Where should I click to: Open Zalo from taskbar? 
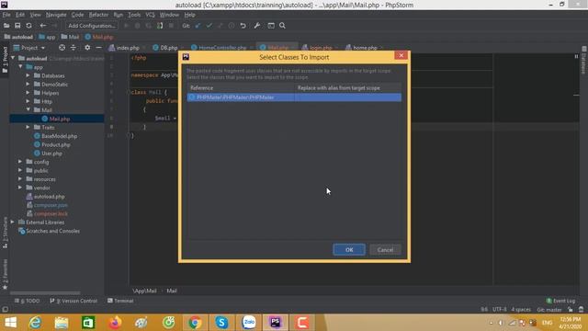[249, 323]
